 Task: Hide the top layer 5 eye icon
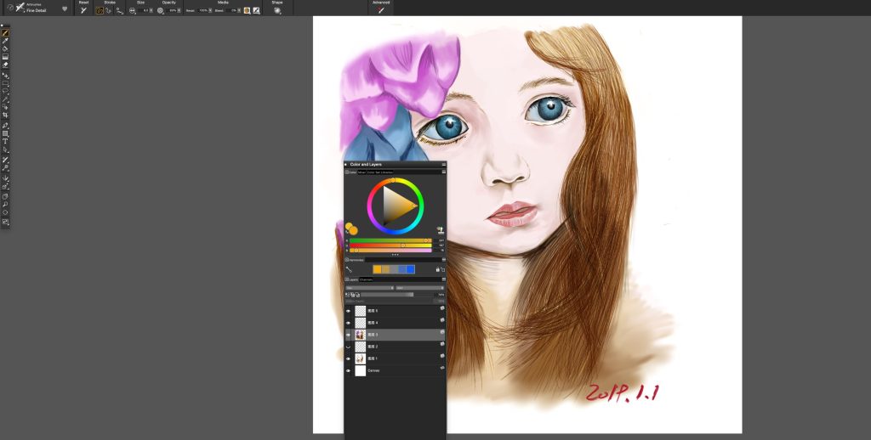[348, 311]
